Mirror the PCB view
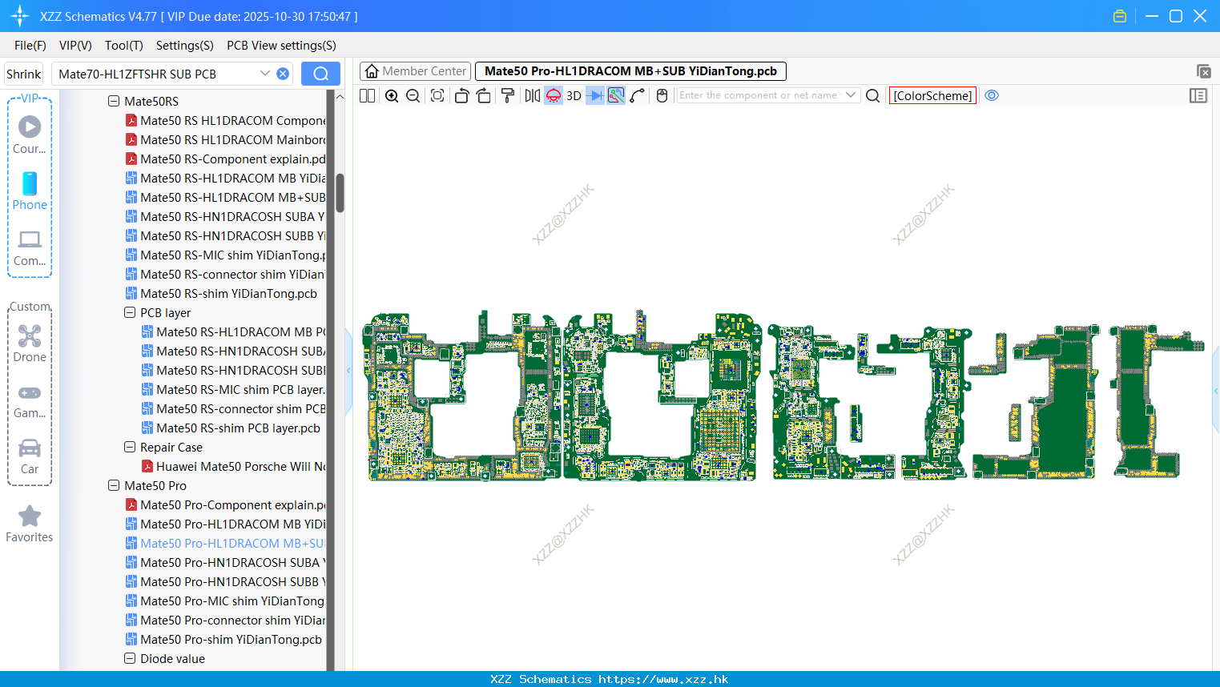Screen dimensions: 1220x687 coord(532,95)
